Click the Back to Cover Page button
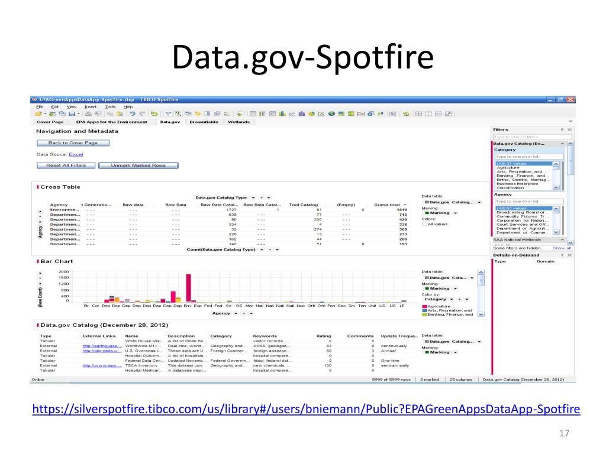 click(73, 143)
